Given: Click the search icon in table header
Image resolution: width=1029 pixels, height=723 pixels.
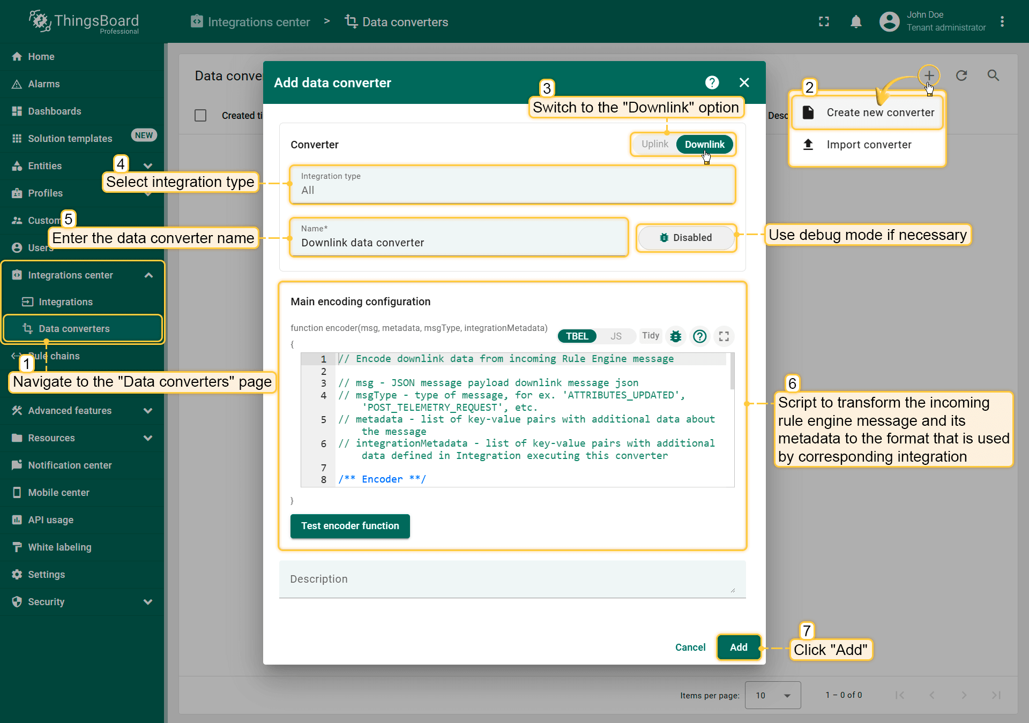Looking at the screenshot, I should tap(993, 76).
